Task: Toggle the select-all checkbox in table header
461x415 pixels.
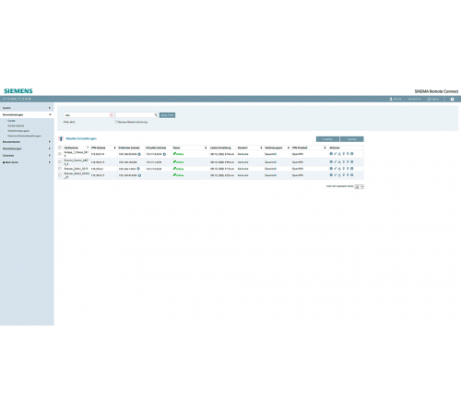Action: tap(60, 148)
